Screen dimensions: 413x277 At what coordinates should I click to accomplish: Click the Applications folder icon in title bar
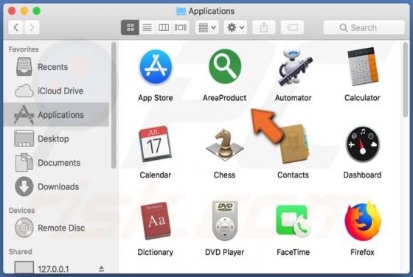[x=181, y=11]
